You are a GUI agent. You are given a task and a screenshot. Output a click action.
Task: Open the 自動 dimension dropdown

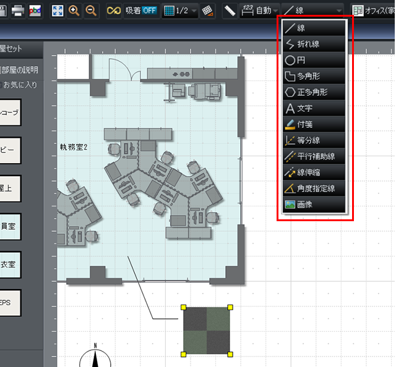click(x=260, y=11)
